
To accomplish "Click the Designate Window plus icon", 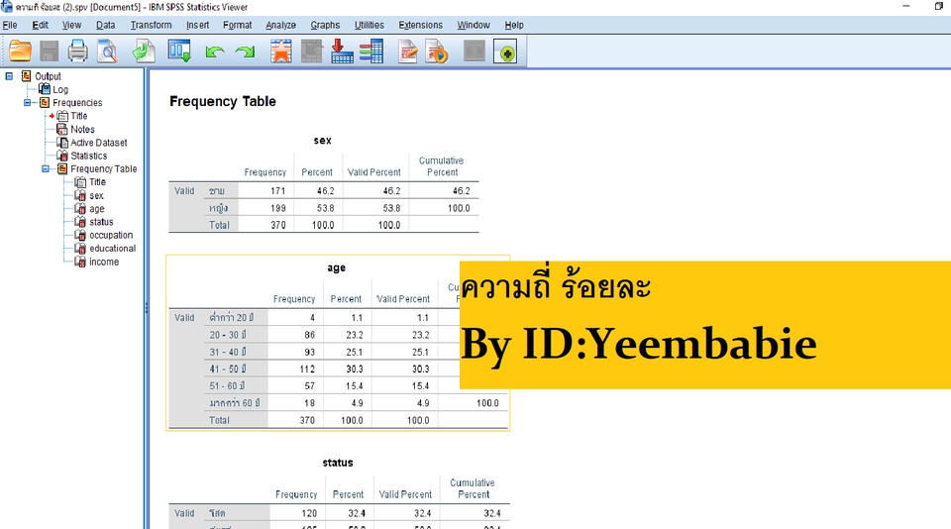I will coord(506,52).
